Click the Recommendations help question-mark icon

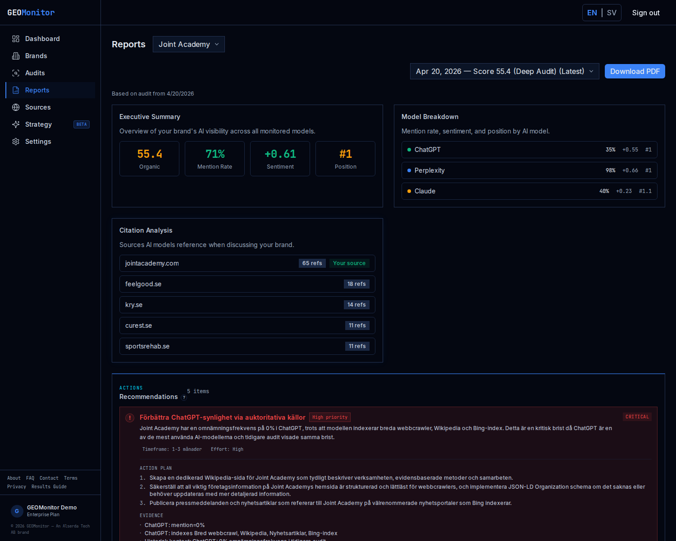click(184, 398)
